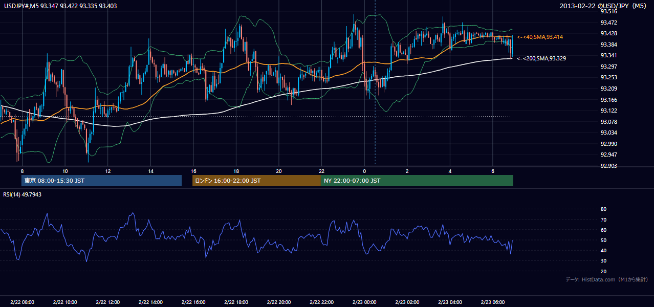Click the RSI 20 level label
The height and width of the screenshot is (307, 654).
(x=603, y=271)
